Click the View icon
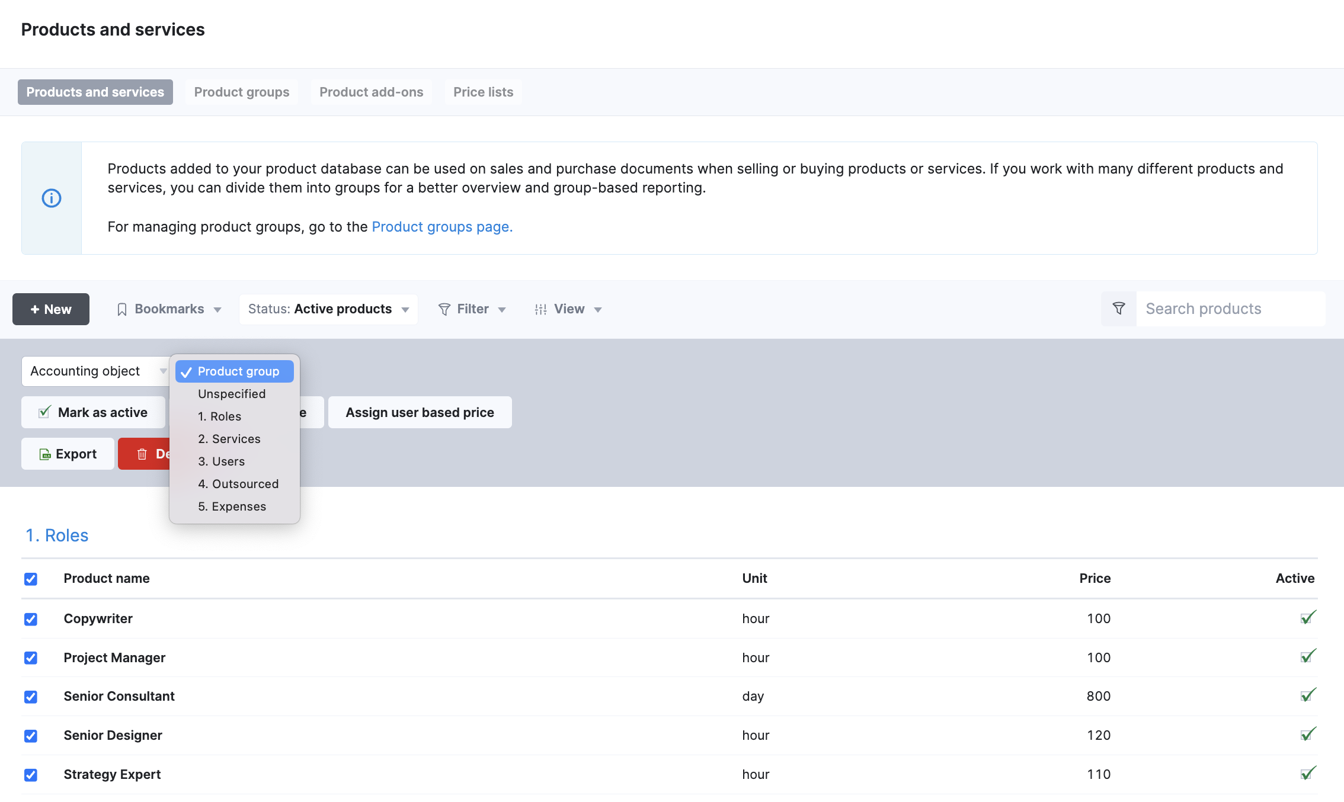The height and width of the screenshot is (802, 1344). (x=540, y=309)
